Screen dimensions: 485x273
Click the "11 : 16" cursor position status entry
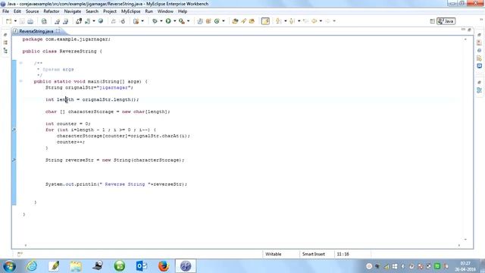343,254
